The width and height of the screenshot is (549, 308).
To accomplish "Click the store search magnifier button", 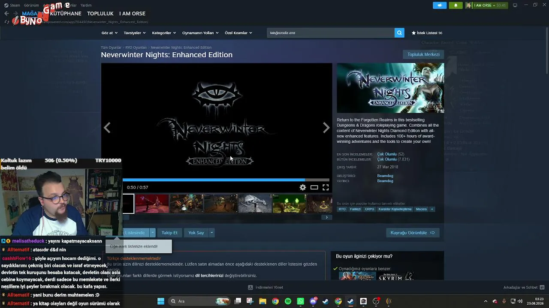I will tap(399, 33).
